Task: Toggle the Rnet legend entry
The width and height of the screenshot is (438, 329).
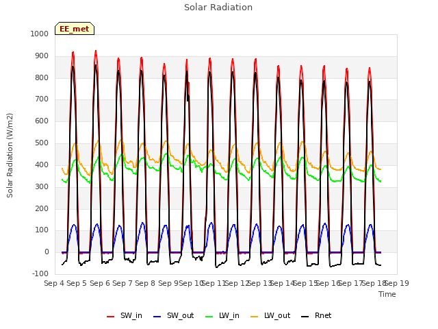Action: [316, 316]
